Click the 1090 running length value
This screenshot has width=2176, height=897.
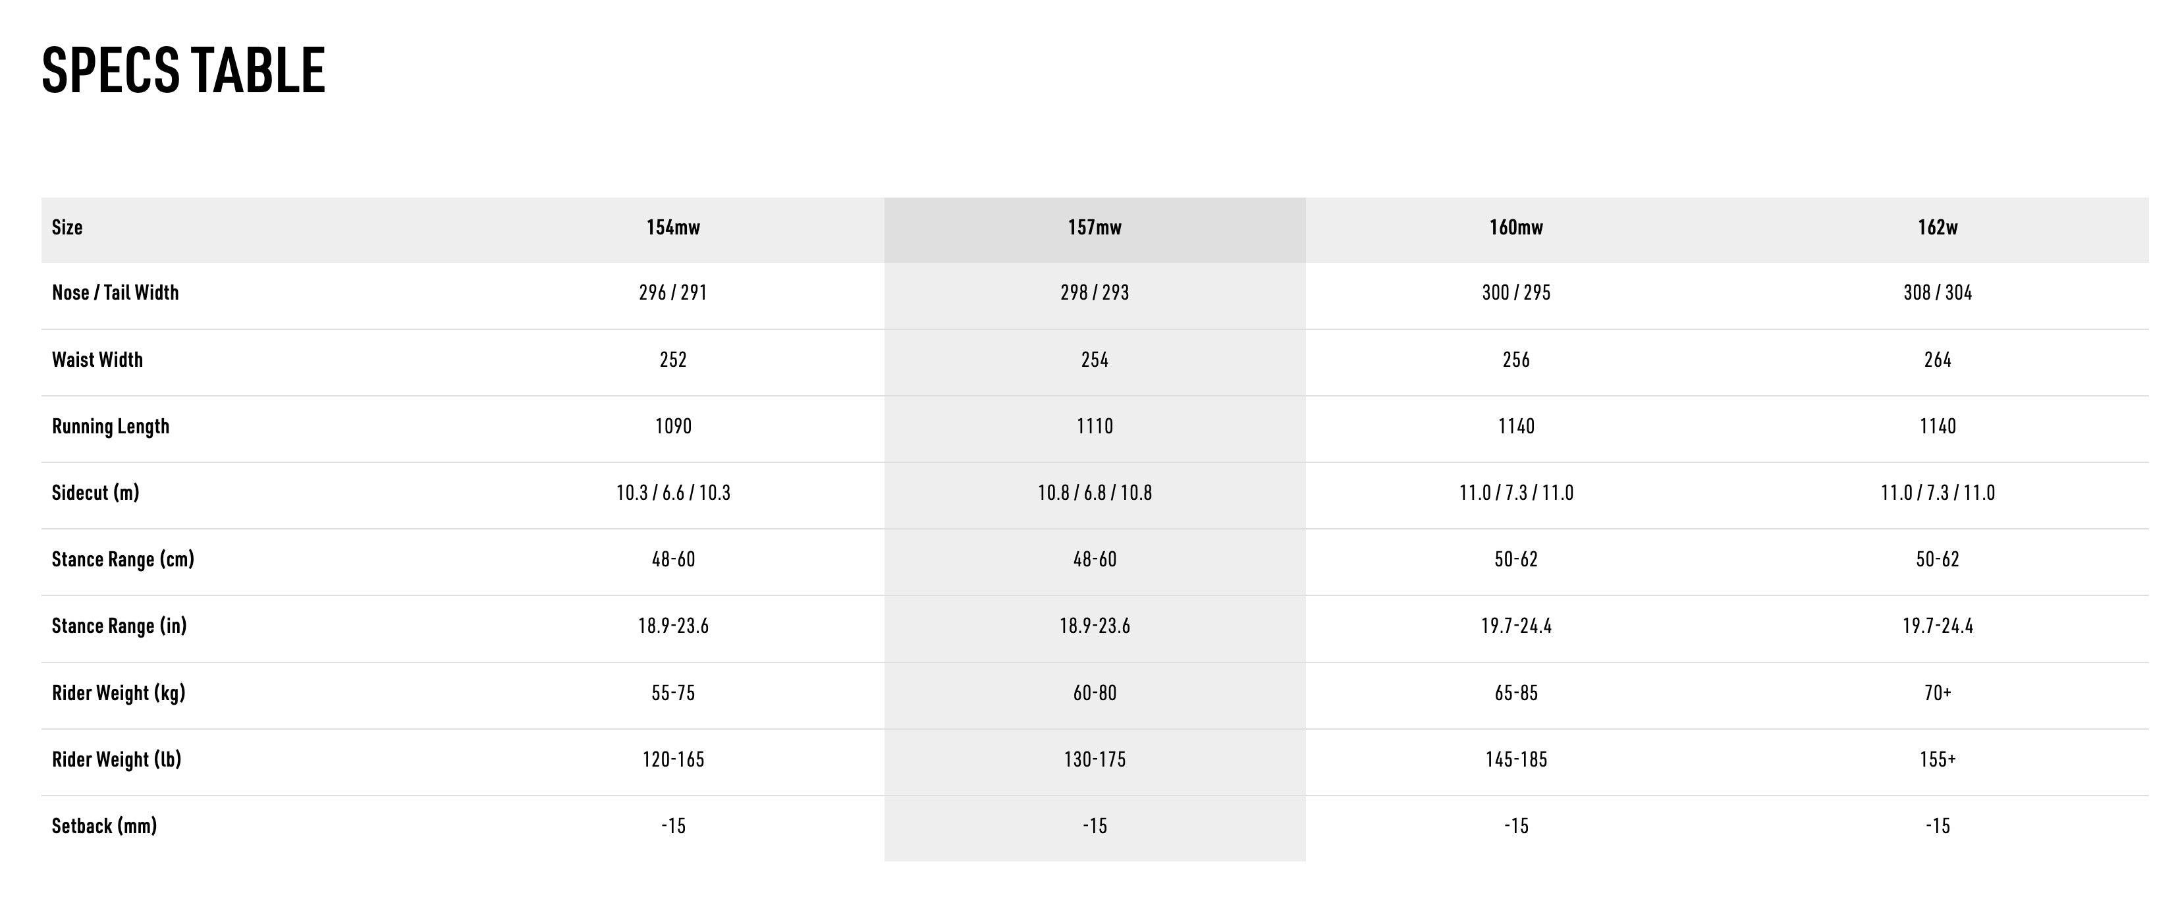(673, 427)
